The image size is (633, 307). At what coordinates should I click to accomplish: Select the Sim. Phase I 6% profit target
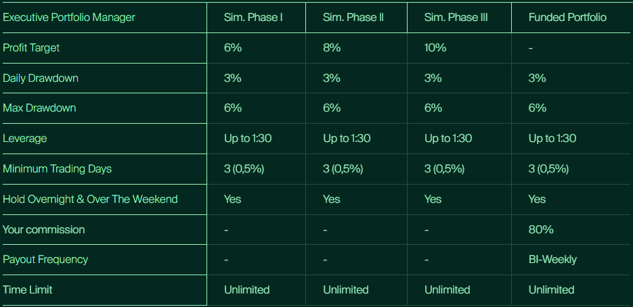coord(233,48)
